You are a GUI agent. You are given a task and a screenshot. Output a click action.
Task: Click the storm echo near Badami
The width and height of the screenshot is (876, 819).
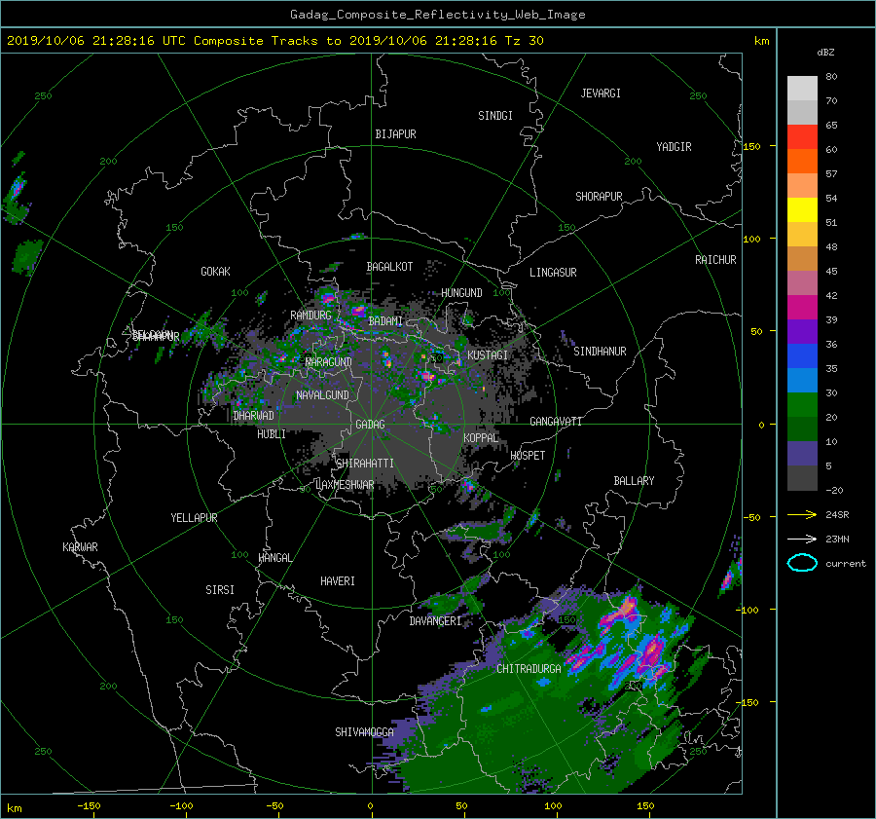(x=358, y=309)
